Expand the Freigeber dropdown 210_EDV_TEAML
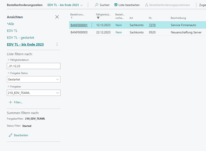 pos(57,93)
